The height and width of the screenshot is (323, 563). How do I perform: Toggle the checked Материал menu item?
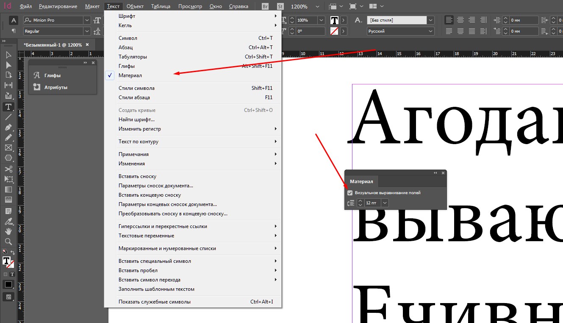(130, 75)
